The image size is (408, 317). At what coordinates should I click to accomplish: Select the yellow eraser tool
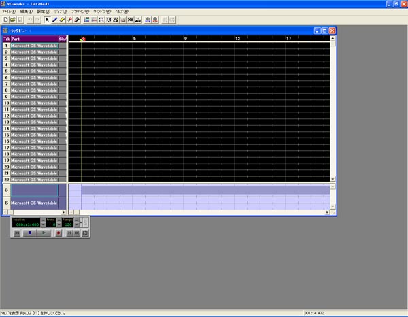pyautogui.click(x=62, y=20)
